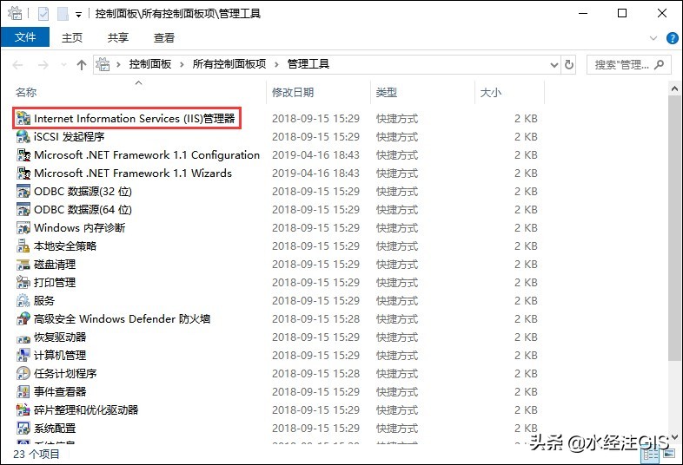Select the iSCSI 发起程序 icon
This screenshot has width=683, height=465.
click(x=23, y=136)
